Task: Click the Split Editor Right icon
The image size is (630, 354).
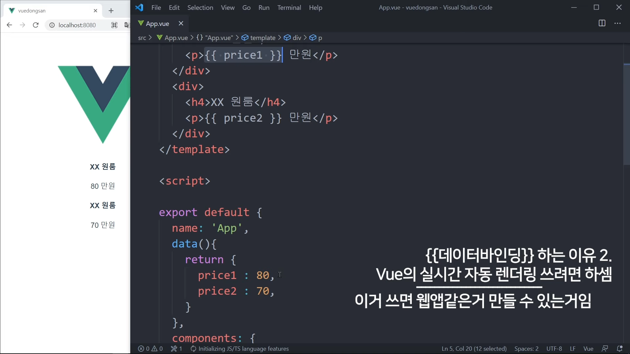Action: coord(602,23)
